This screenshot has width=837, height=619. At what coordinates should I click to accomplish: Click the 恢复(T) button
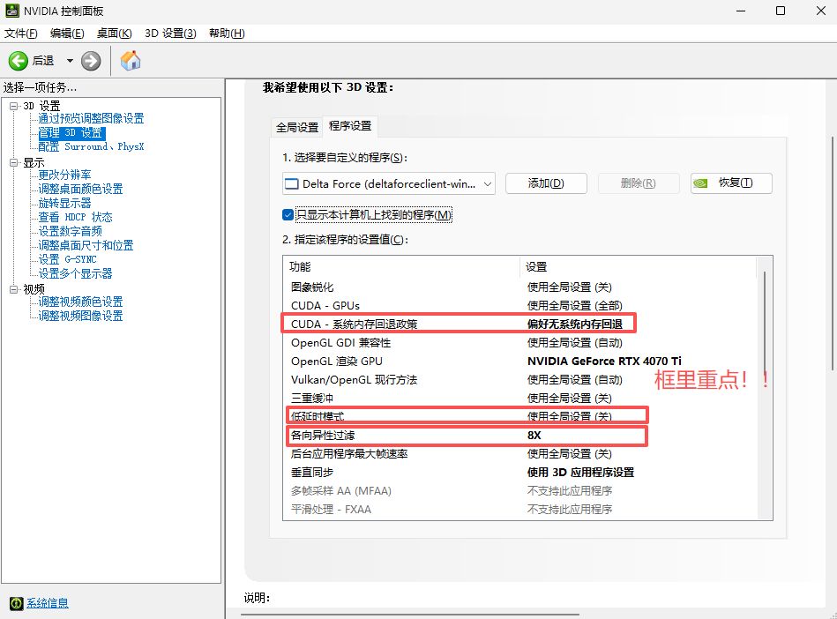731,183
